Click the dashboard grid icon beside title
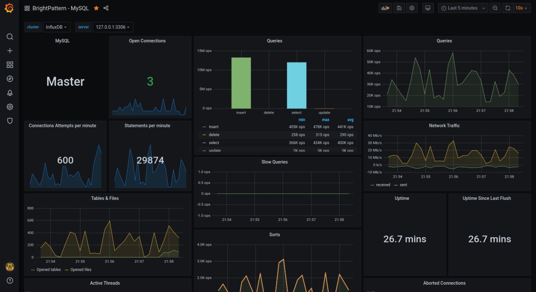 tap(27, 8)
